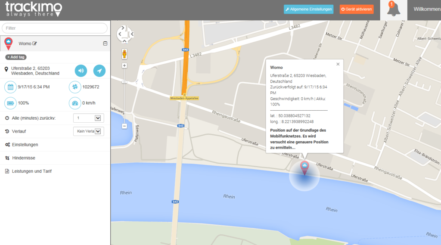Open the Verlauf history dropdown
This screenshot has width=441, height=245.
point(88,131)
